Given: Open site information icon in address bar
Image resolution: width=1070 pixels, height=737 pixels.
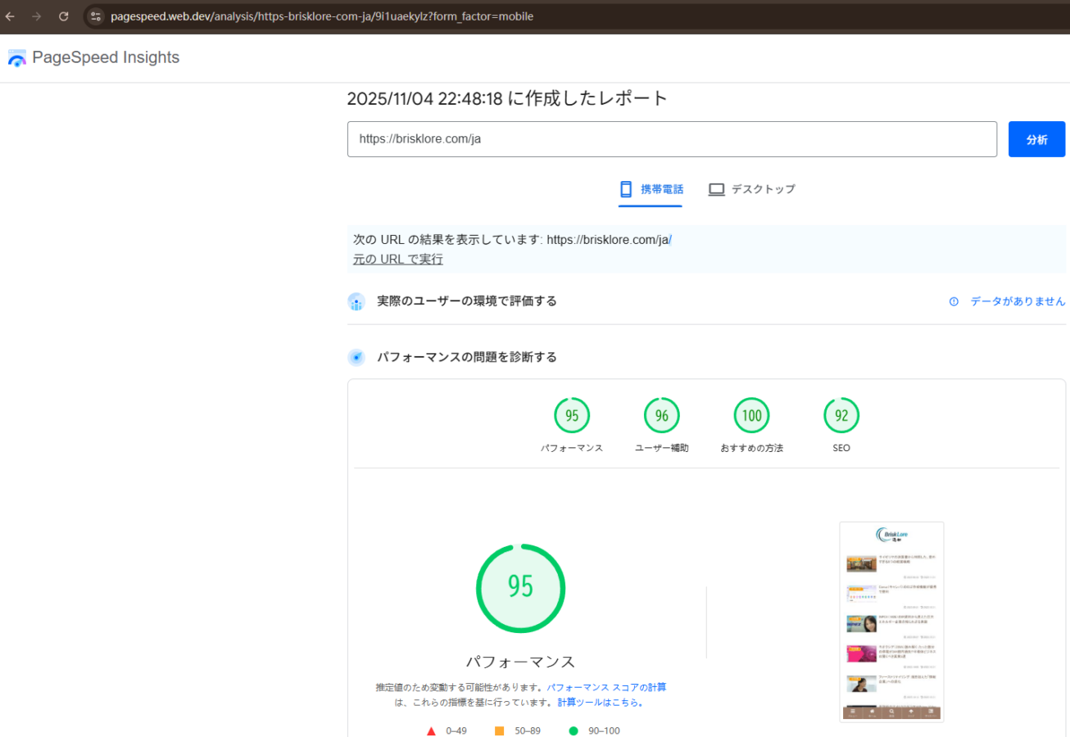Looking at the screenshot, I should pyautogui.click(x=96, y=16).
